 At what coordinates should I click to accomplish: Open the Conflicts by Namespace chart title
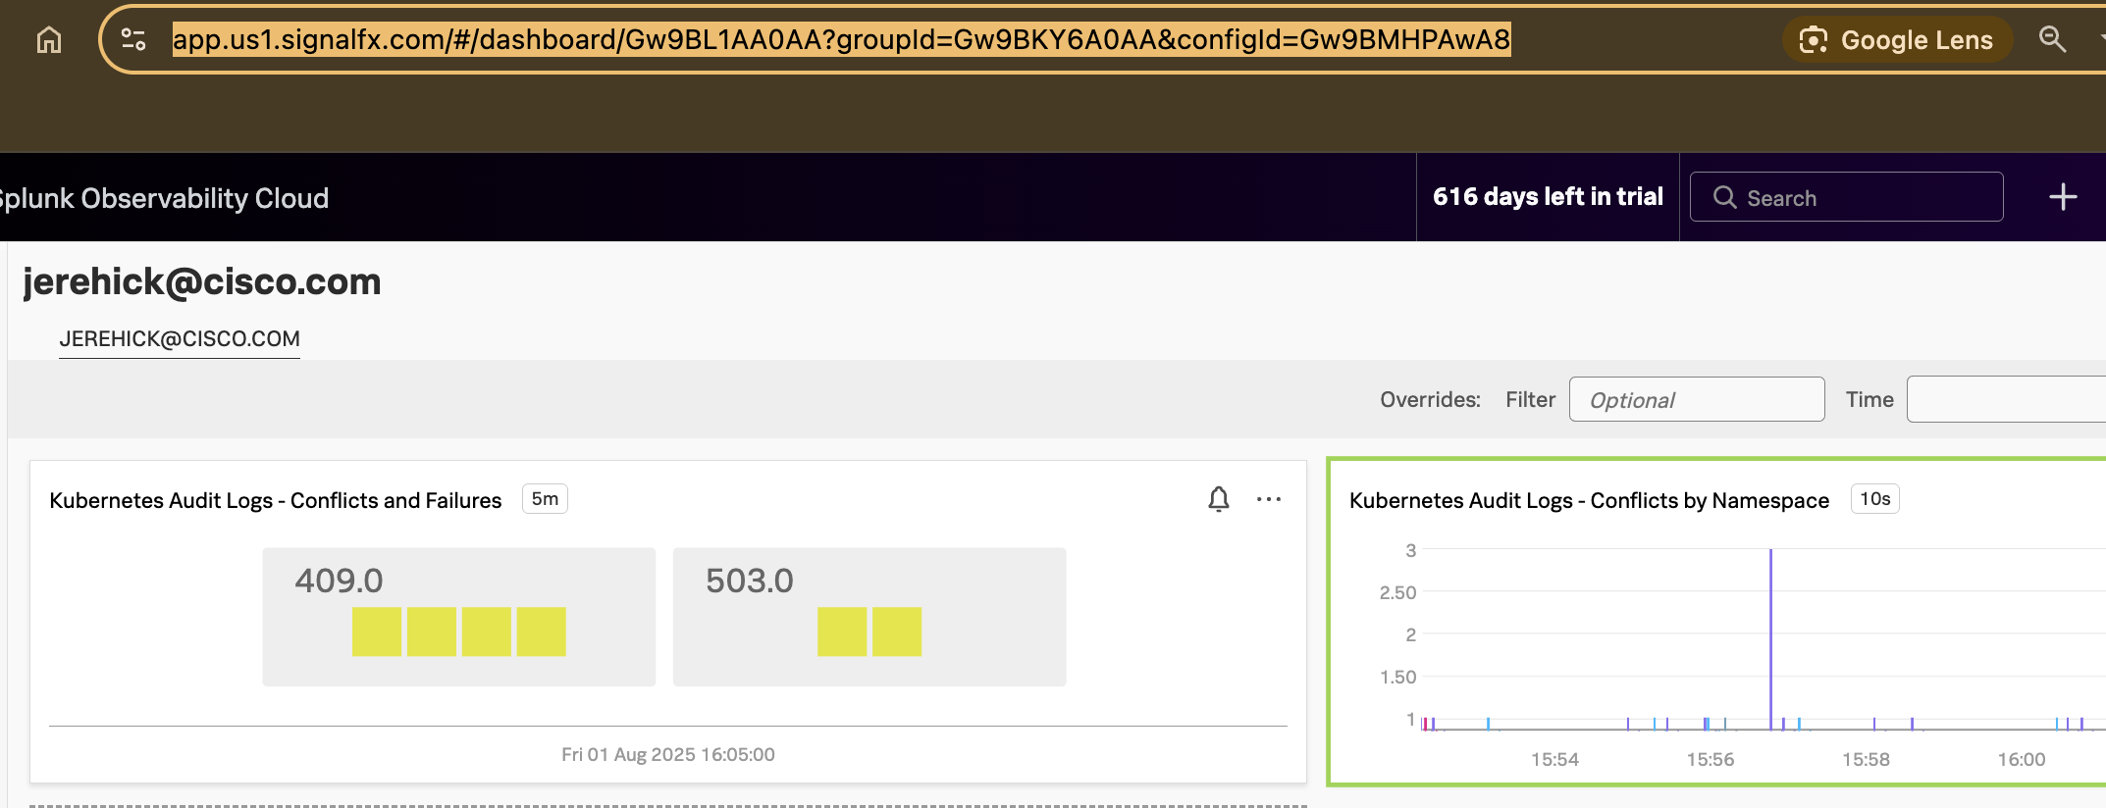point(1589,501)
